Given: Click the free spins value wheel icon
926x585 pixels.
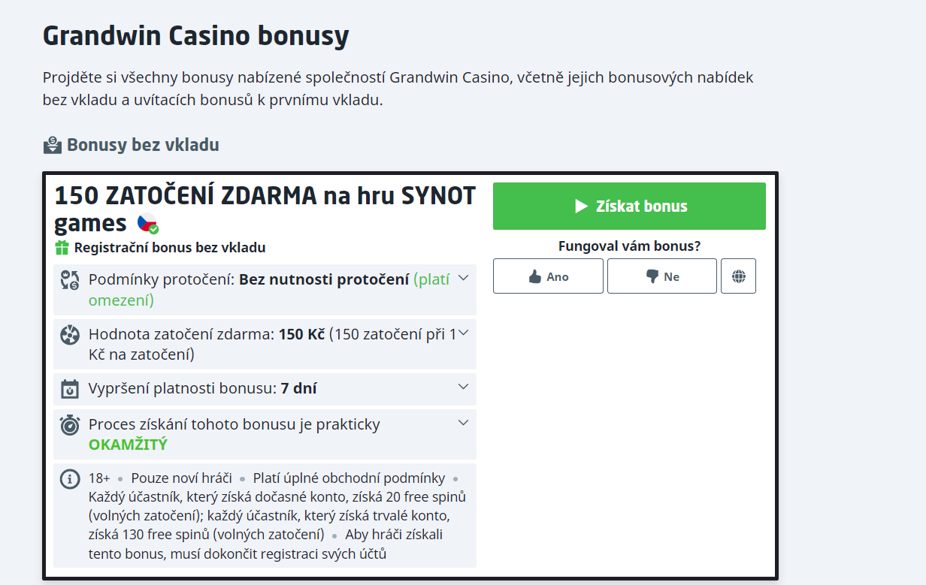Looking at the screenshot, I should [x=70, y=335].
